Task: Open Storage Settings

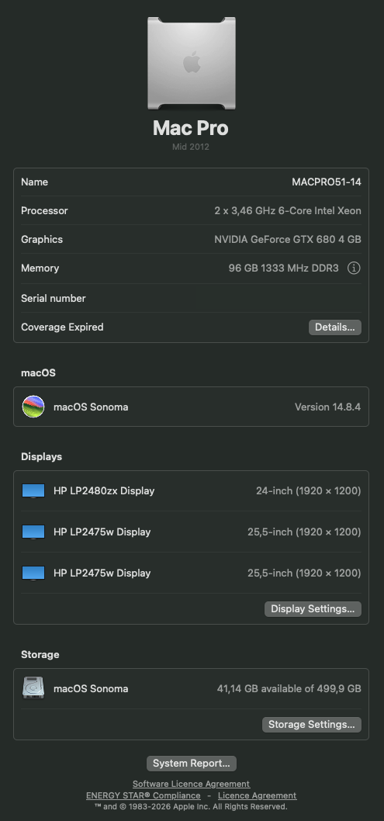Action: 312,725
